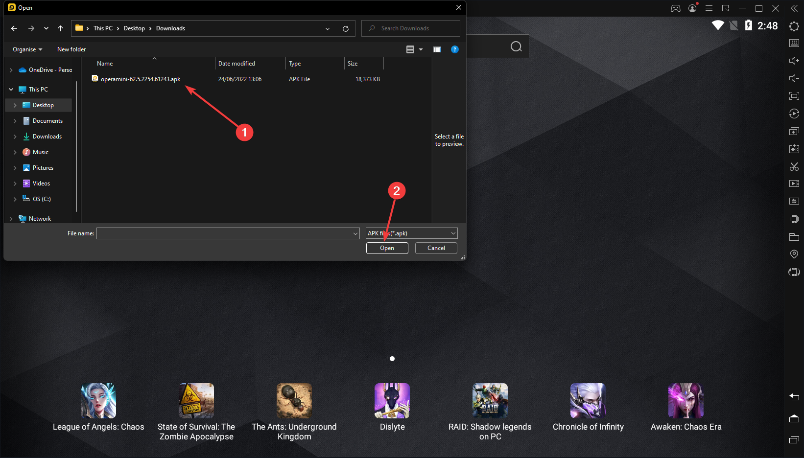Go back in the Open dialog
The width and height of the screenshot is (804, 458).
(x=14, y=28)
